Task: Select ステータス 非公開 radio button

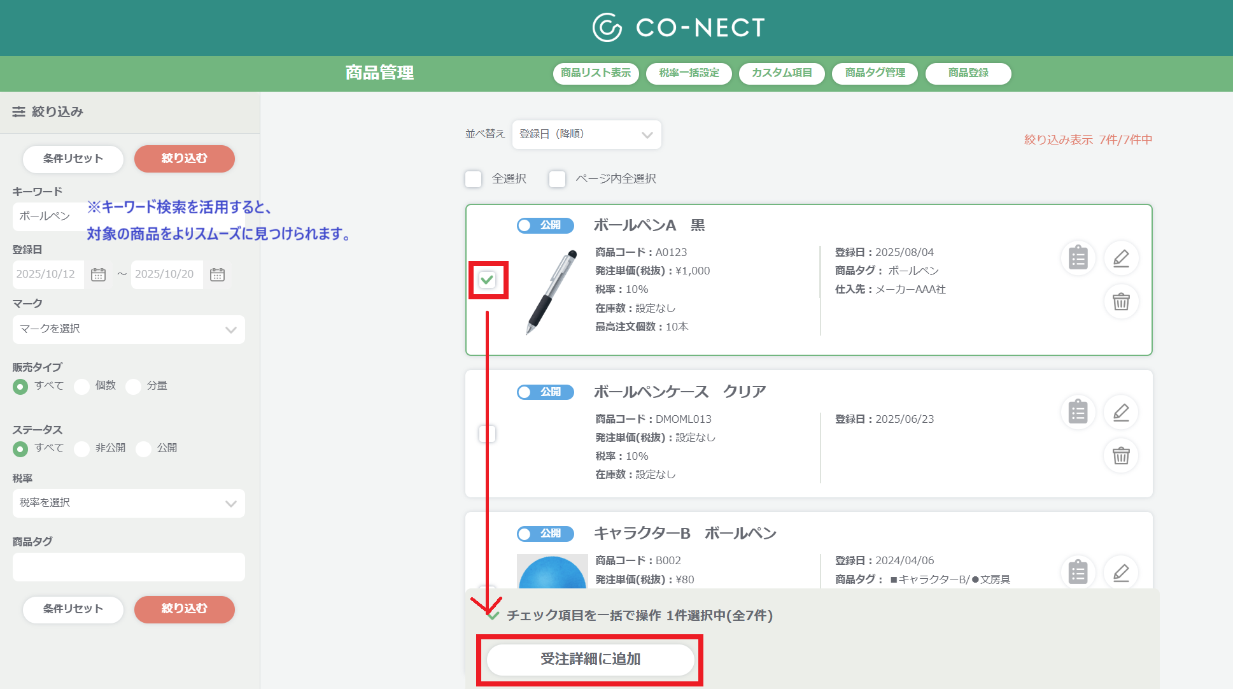Action: point(81,449)
